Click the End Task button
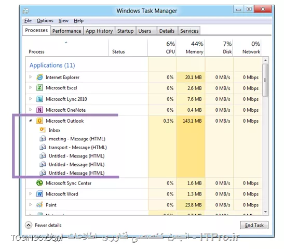The height and width of the screenshot is (249, 284). pos(254,225)
